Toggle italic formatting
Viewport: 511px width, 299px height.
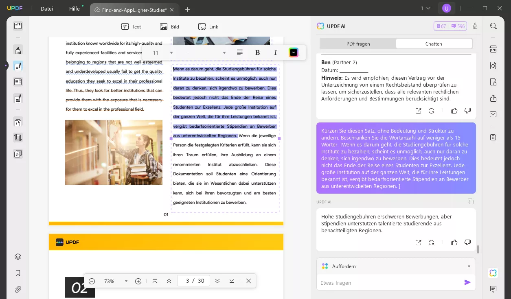point(275,52)
